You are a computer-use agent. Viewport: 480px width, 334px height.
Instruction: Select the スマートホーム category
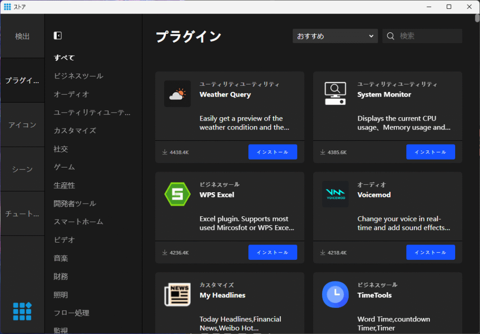point(79,221)
